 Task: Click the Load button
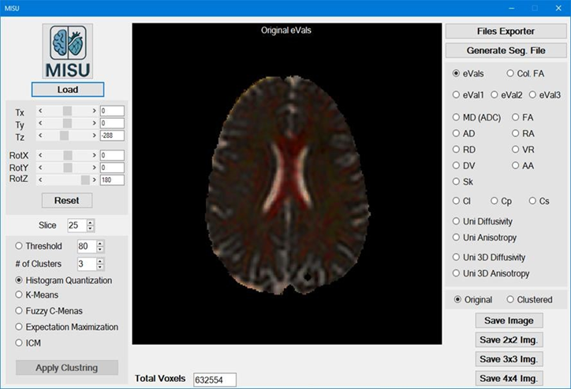pyautogui.click(x=67, y=90)
